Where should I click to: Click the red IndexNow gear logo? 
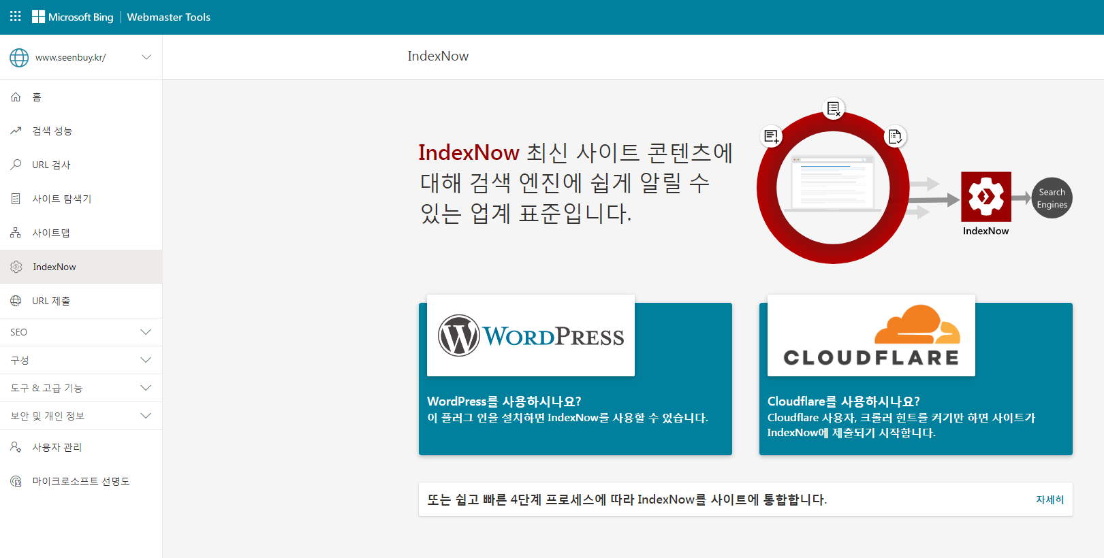pos(986,197)
